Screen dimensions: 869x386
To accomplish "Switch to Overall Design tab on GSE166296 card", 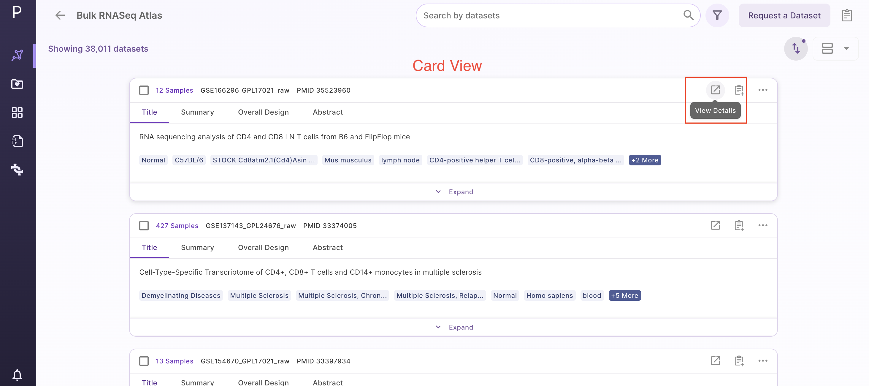I will point(263,112).
